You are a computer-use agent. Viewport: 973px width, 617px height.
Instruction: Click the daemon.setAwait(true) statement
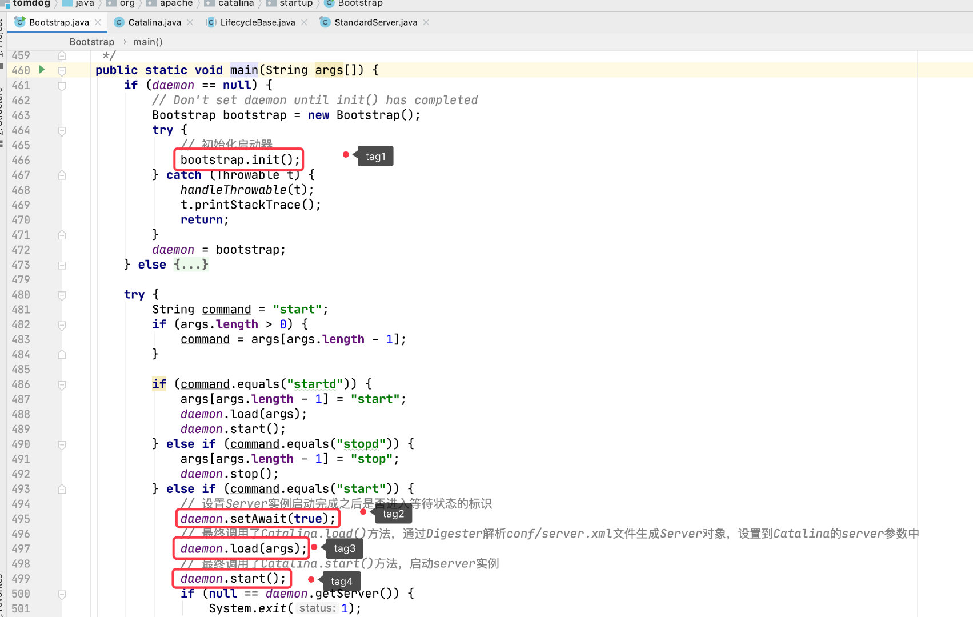coord(258,519)
